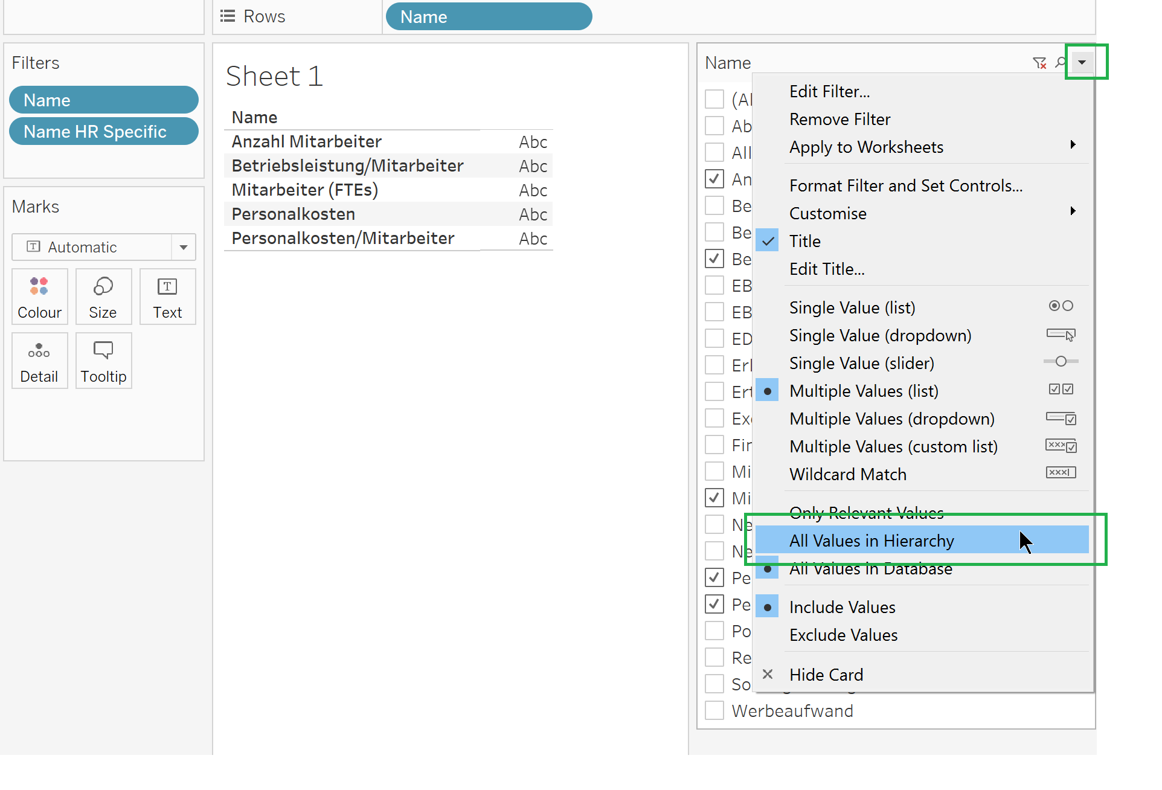
Task: Choose All Values in Hierarchy
Action: click(871, 541)
